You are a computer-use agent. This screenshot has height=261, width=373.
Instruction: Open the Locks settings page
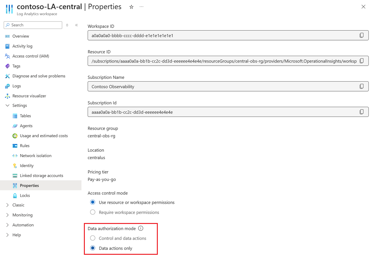25,196
